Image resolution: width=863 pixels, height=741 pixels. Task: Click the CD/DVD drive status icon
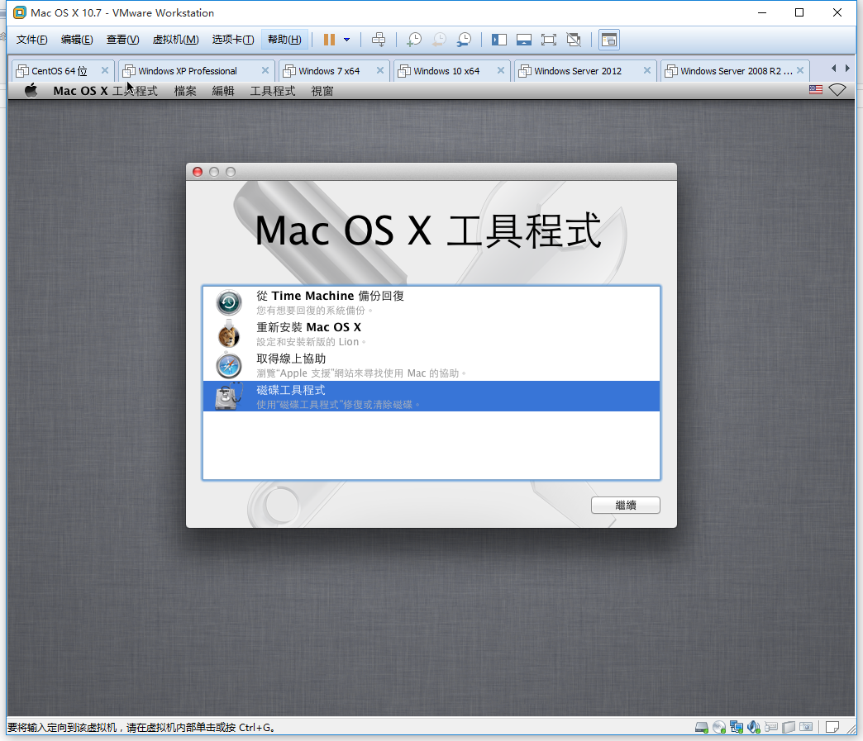pyautogui.click(x=719, y=727)
